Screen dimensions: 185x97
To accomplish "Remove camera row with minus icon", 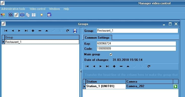I will point(121,66).
